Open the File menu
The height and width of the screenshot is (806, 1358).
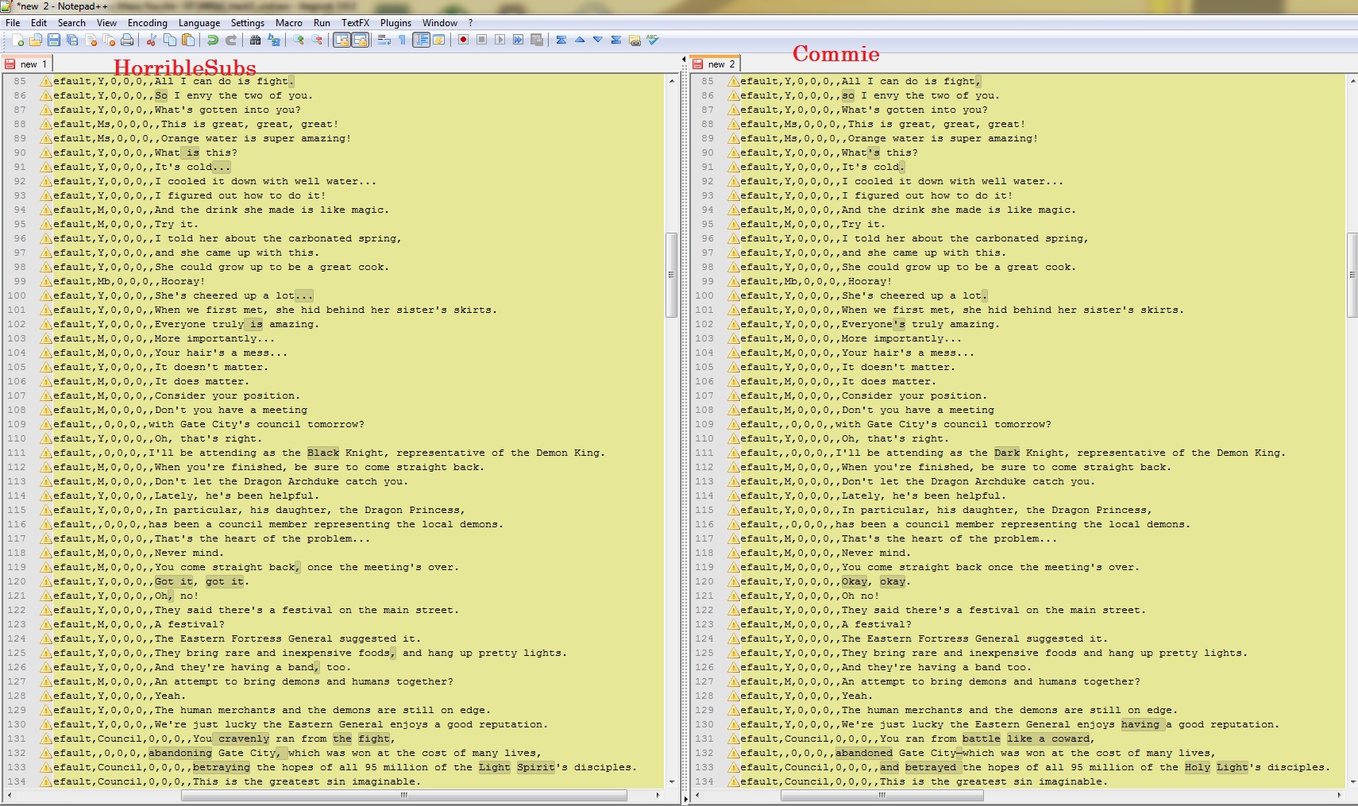click(x=13, y=23)
